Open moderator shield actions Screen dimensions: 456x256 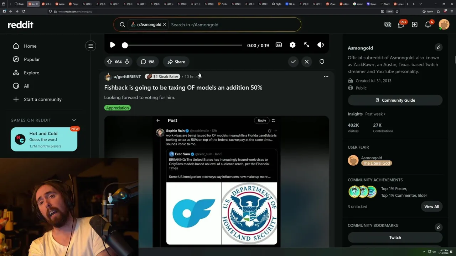(322, 62)
